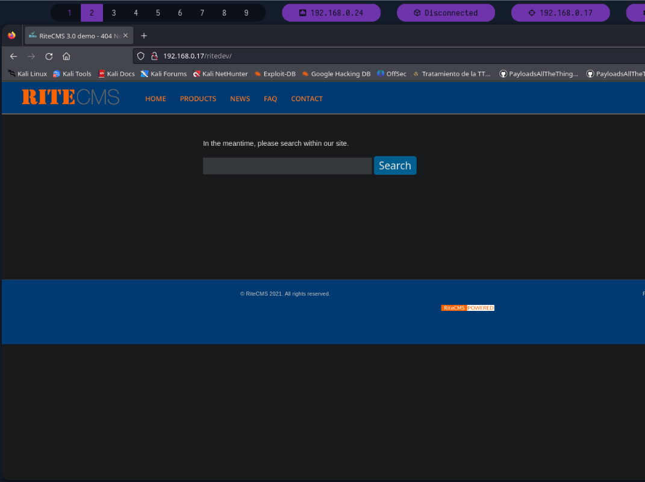This screenshot has width=645, height=482.
Task: Click the Firefox logo icon
Action: (12, 36)
